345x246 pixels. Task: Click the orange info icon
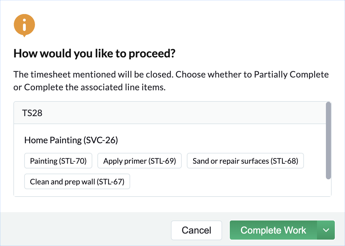tap(24, 26)
